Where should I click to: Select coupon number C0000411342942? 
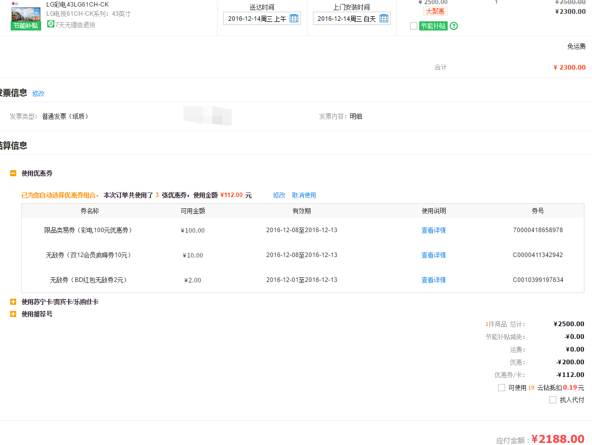point(538,255)
